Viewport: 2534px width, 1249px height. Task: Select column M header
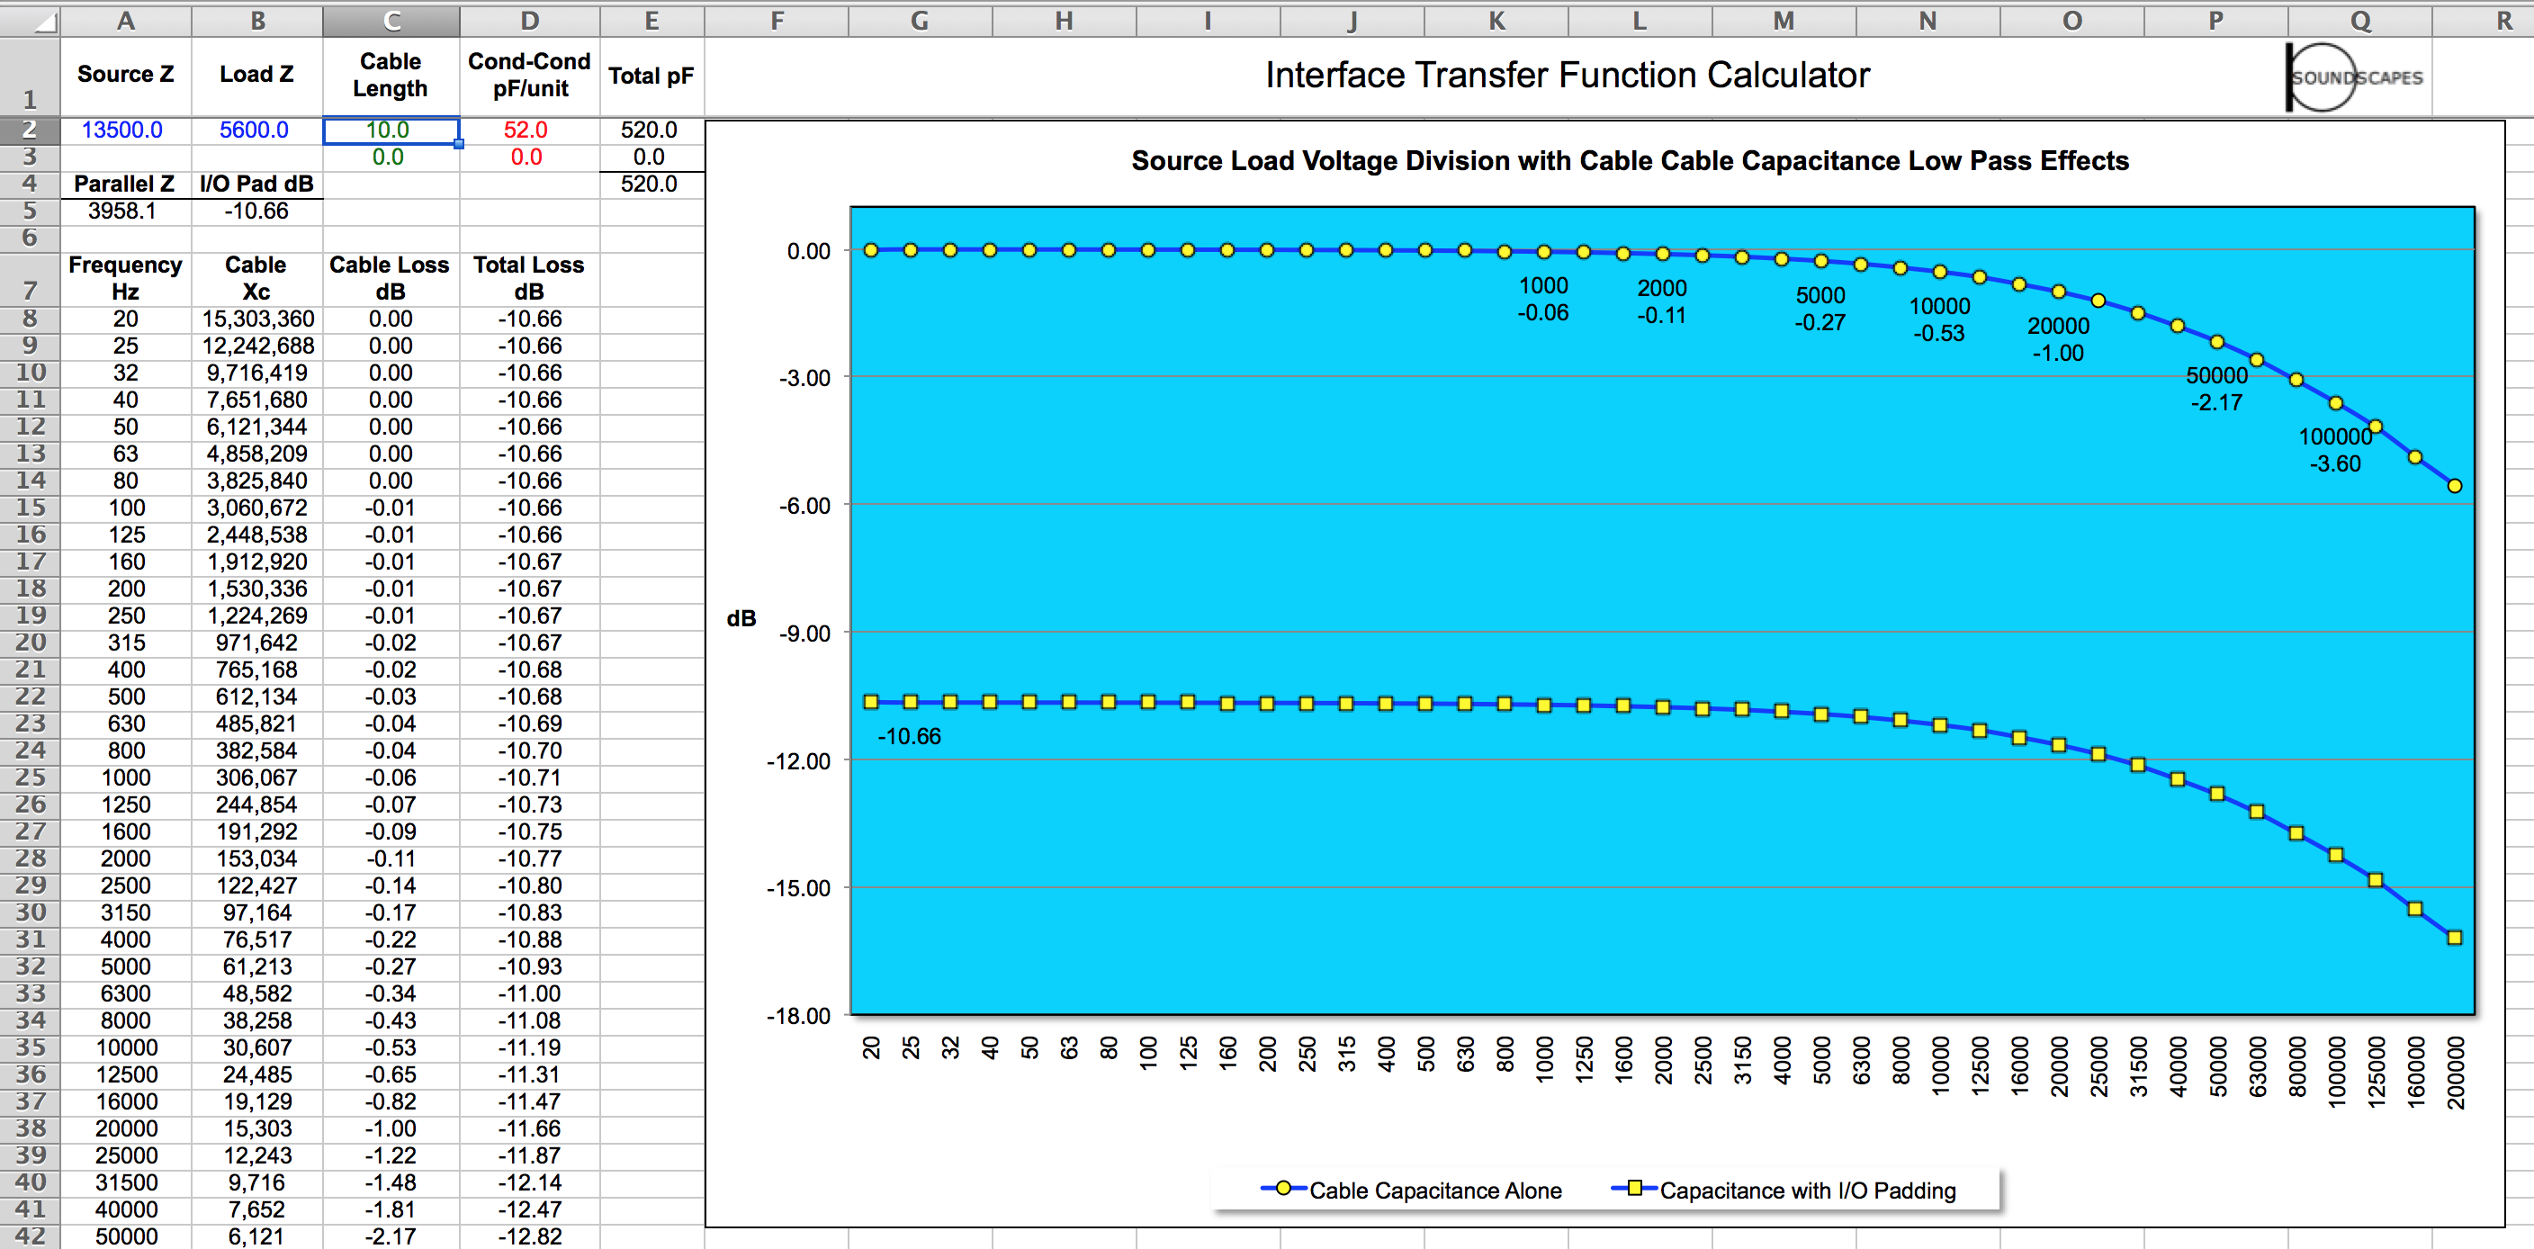[x=1784, y=22]
